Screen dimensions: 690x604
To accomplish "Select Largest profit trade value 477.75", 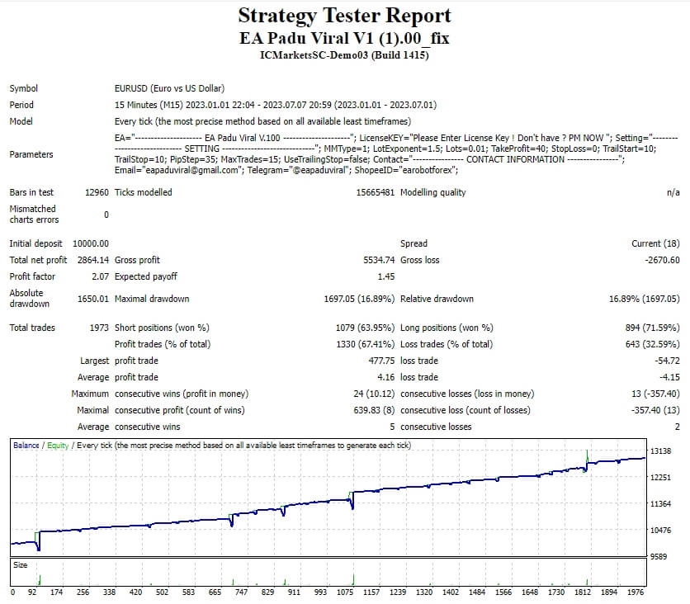I will click(381, 361).
